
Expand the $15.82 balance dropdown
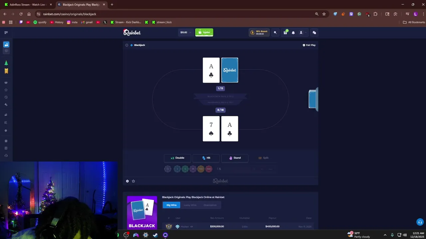tap(186, 33)
